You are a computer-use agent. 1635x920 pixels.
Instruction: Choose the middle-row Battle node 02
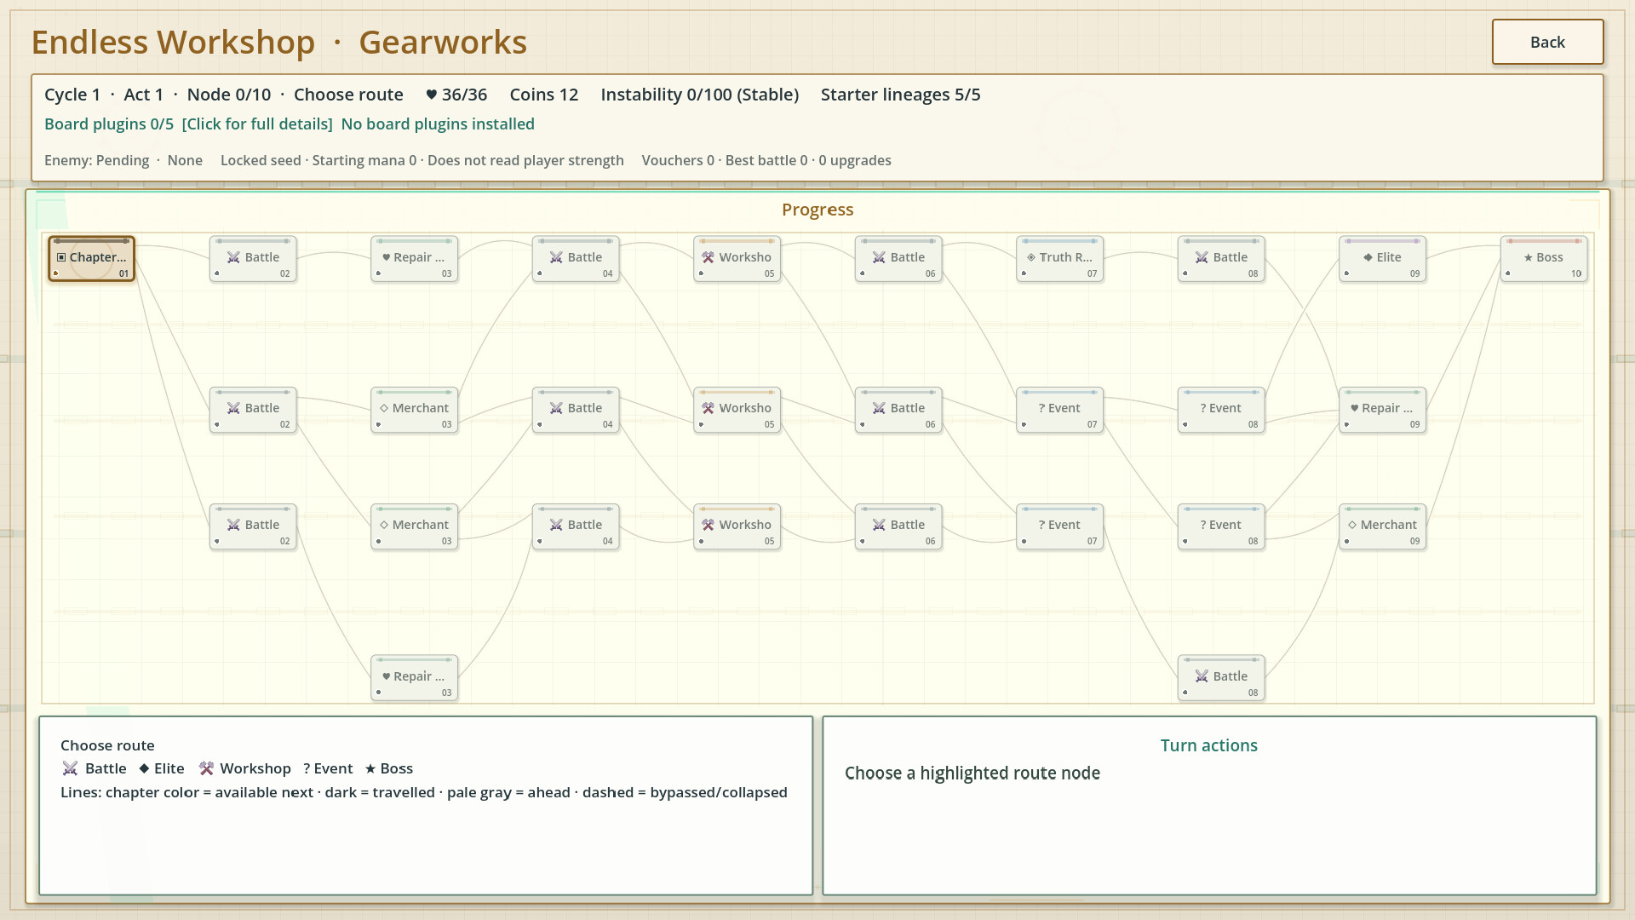click(253, 410)
